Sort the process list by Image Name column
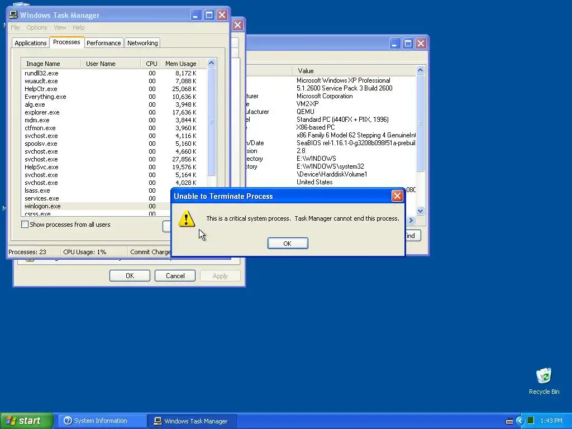This screenshot has width=572, height=429. point(51,64)
